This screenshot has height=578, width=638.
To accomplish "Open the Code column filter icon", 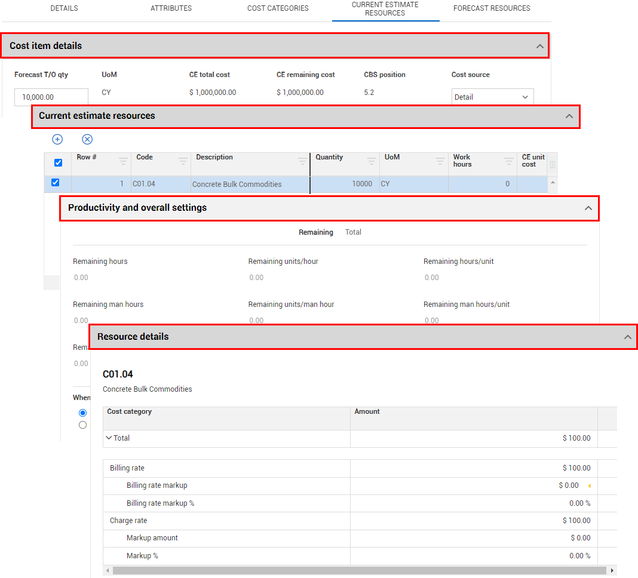I will (x=183, y=161).
